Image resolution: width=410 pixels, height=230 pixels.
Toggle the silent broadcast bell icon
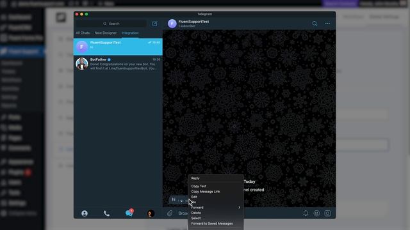tap(306, 213)
